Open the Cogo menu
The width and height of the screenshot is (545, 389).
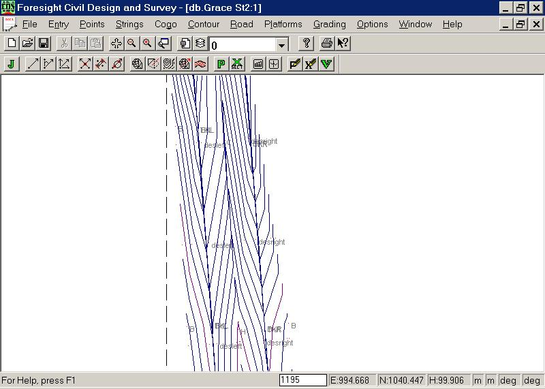[166, 24]
